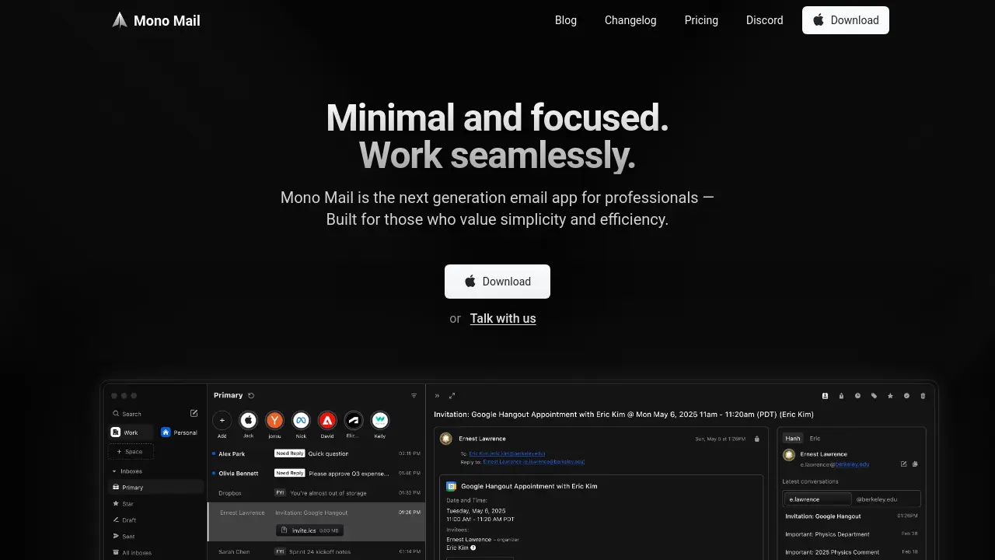Expand the email to full view

coord(452,396)
